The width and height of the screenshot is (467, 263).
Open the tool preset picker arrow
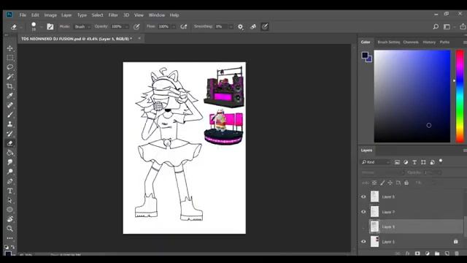click(x=21, y=27)
